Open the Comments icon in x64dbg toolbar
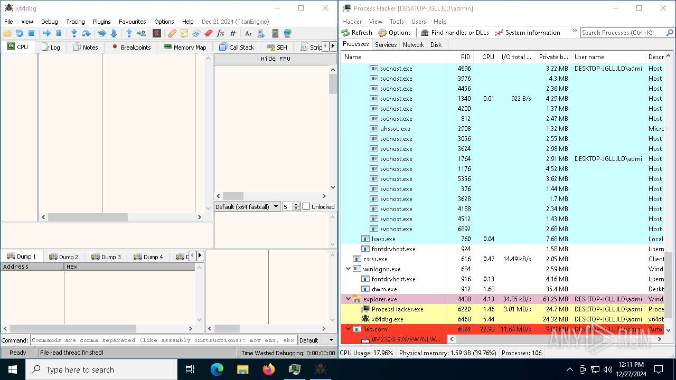Viewport: 676px width, 380px height. tap(184, 33)
